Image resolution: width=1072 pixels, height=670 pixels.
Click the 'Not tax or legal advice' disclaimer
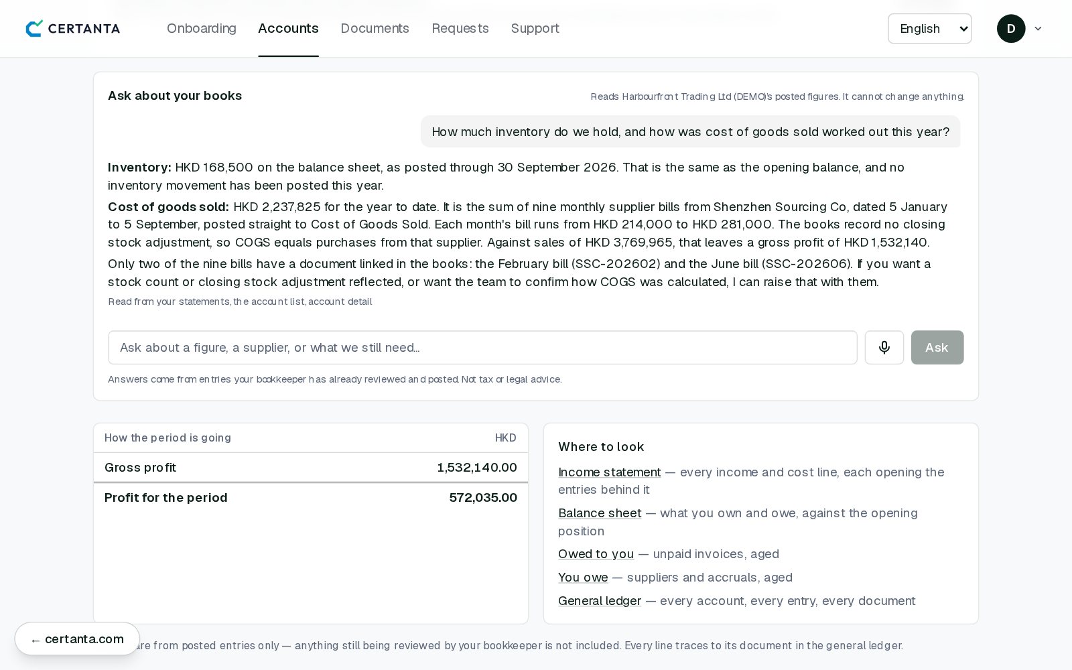511,379
